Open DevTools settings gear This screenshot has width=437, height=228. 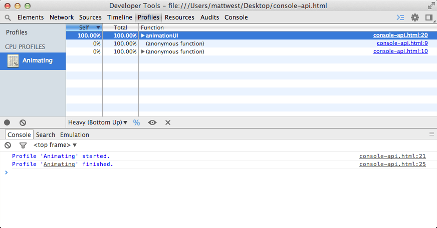pyautogui.click(x=415, y=17)
